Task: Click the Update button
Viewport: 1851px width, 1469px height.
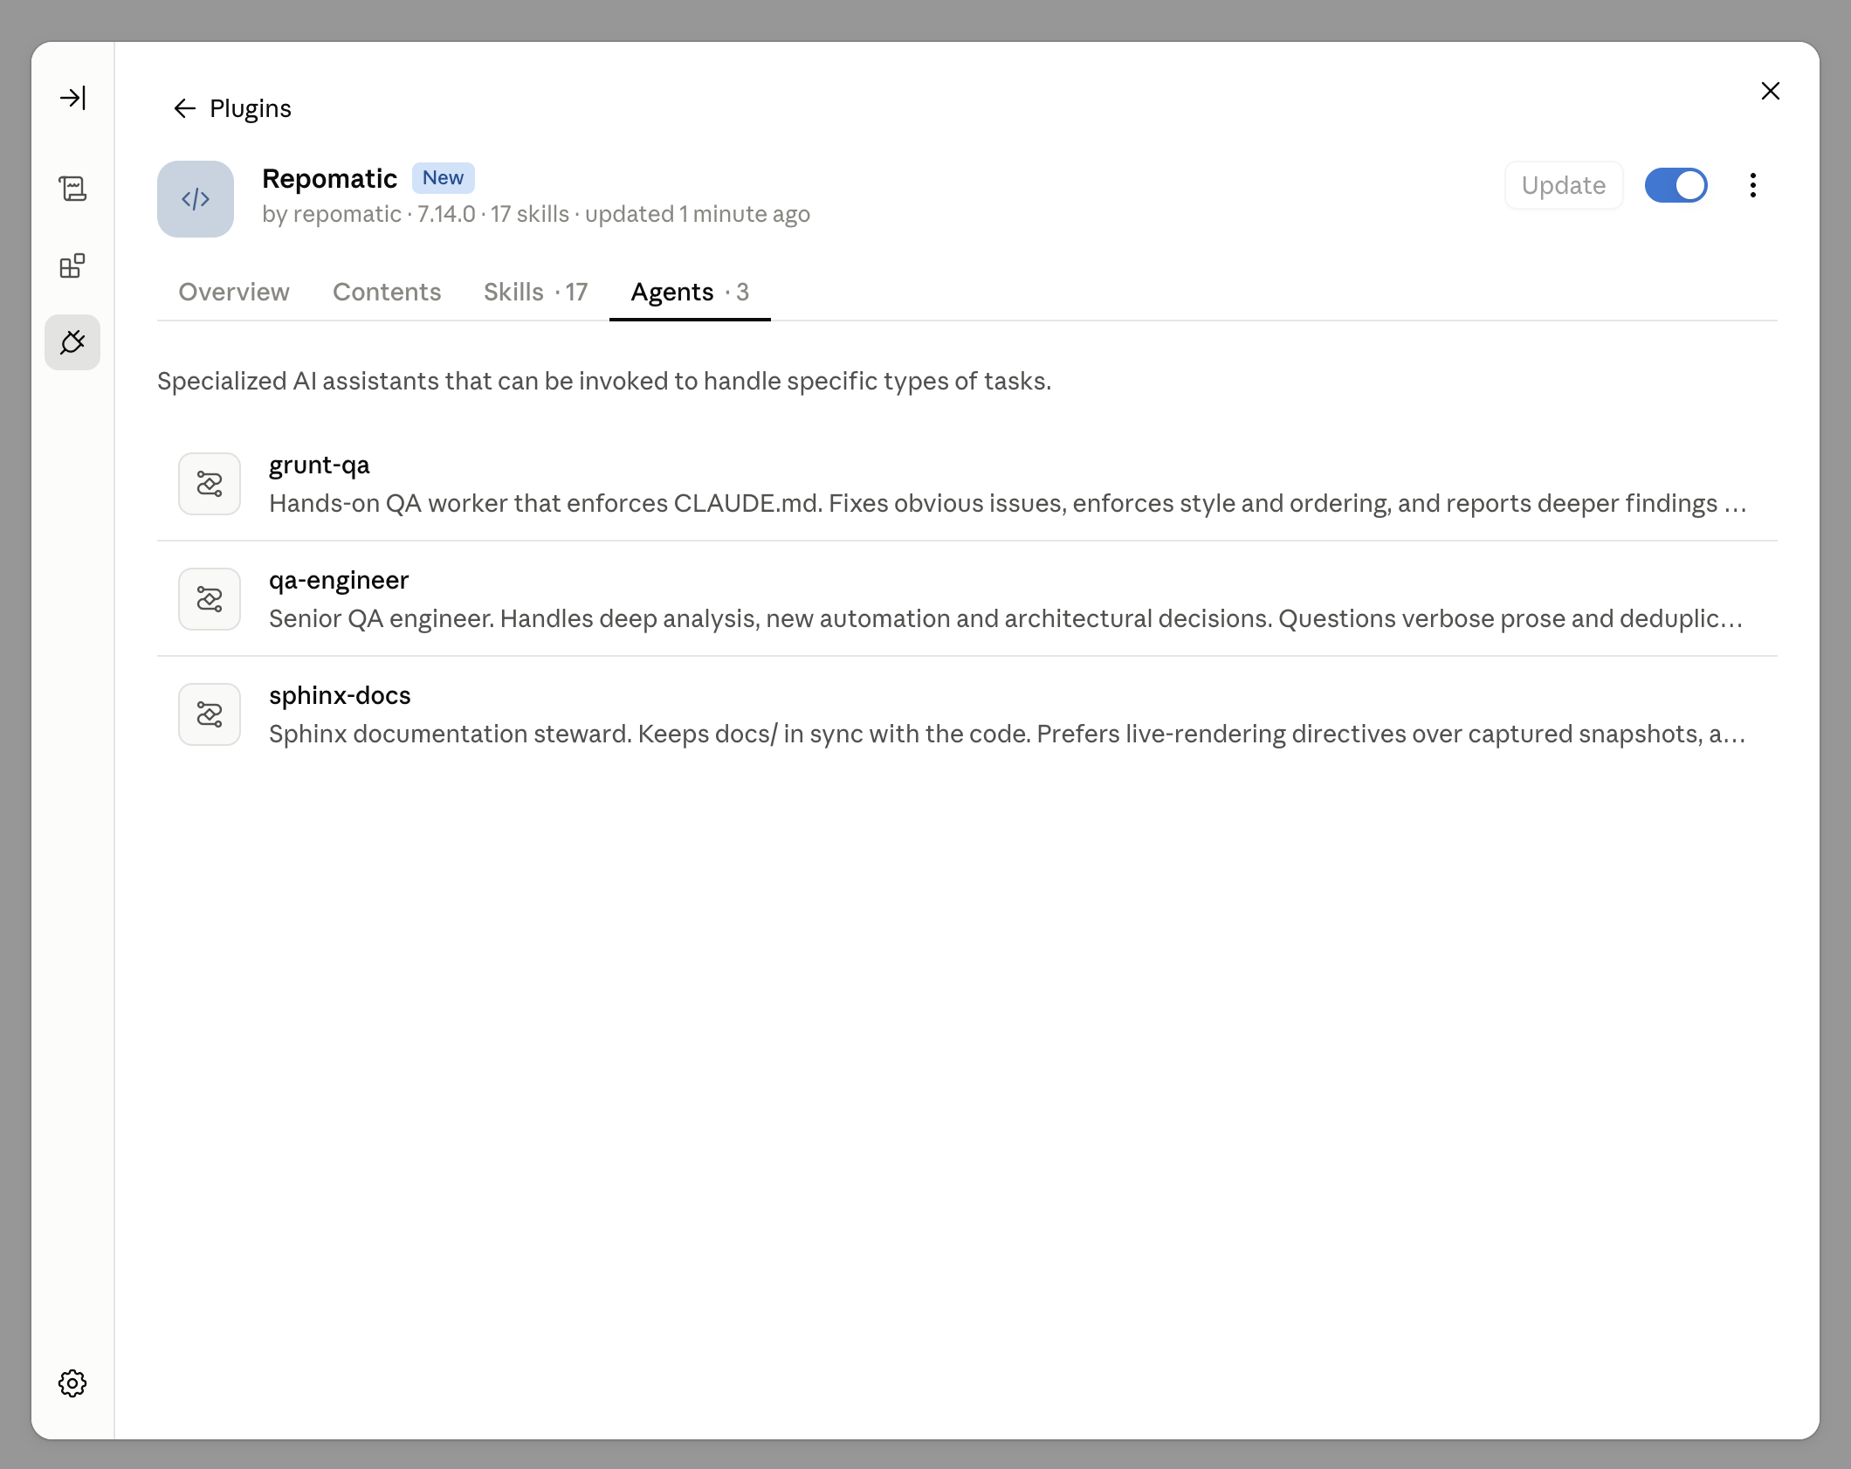Action: tap(1564, 185)
